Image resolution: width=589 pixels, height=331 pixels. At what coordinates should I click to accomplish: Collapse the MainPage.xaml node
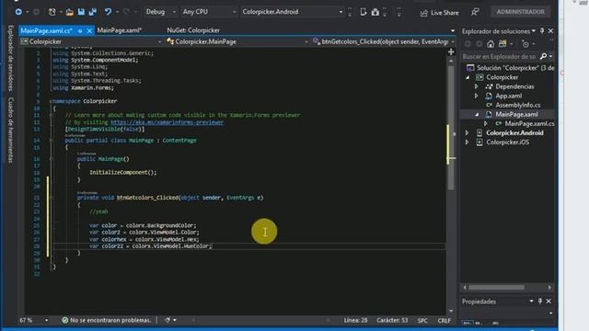pyautogui.click(x=477, y=114)
